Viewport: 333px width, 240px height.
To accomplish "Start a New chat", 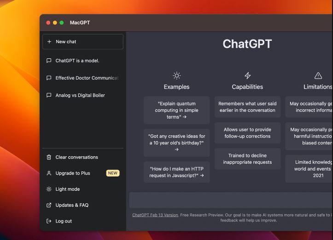I will pos(83,42).
